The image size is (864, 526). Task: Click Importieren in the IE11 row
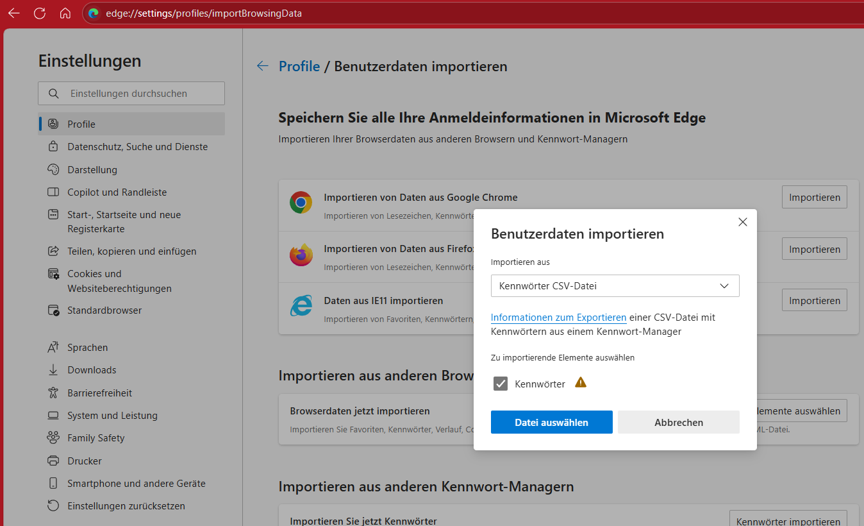[815, 300]
